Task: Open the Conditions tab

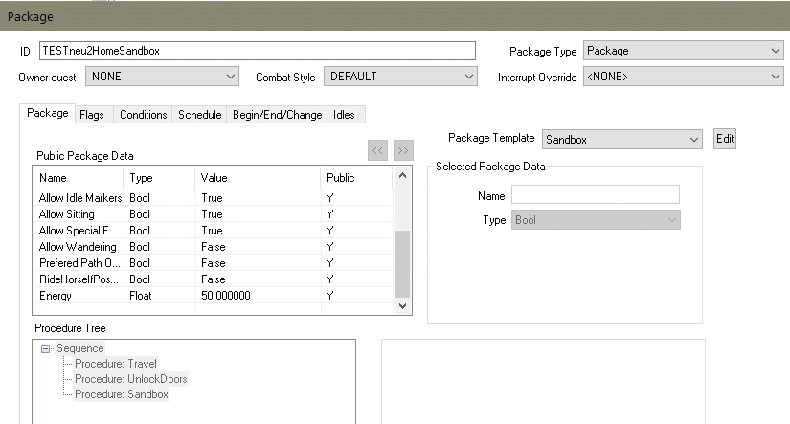Action: (143, 115)
